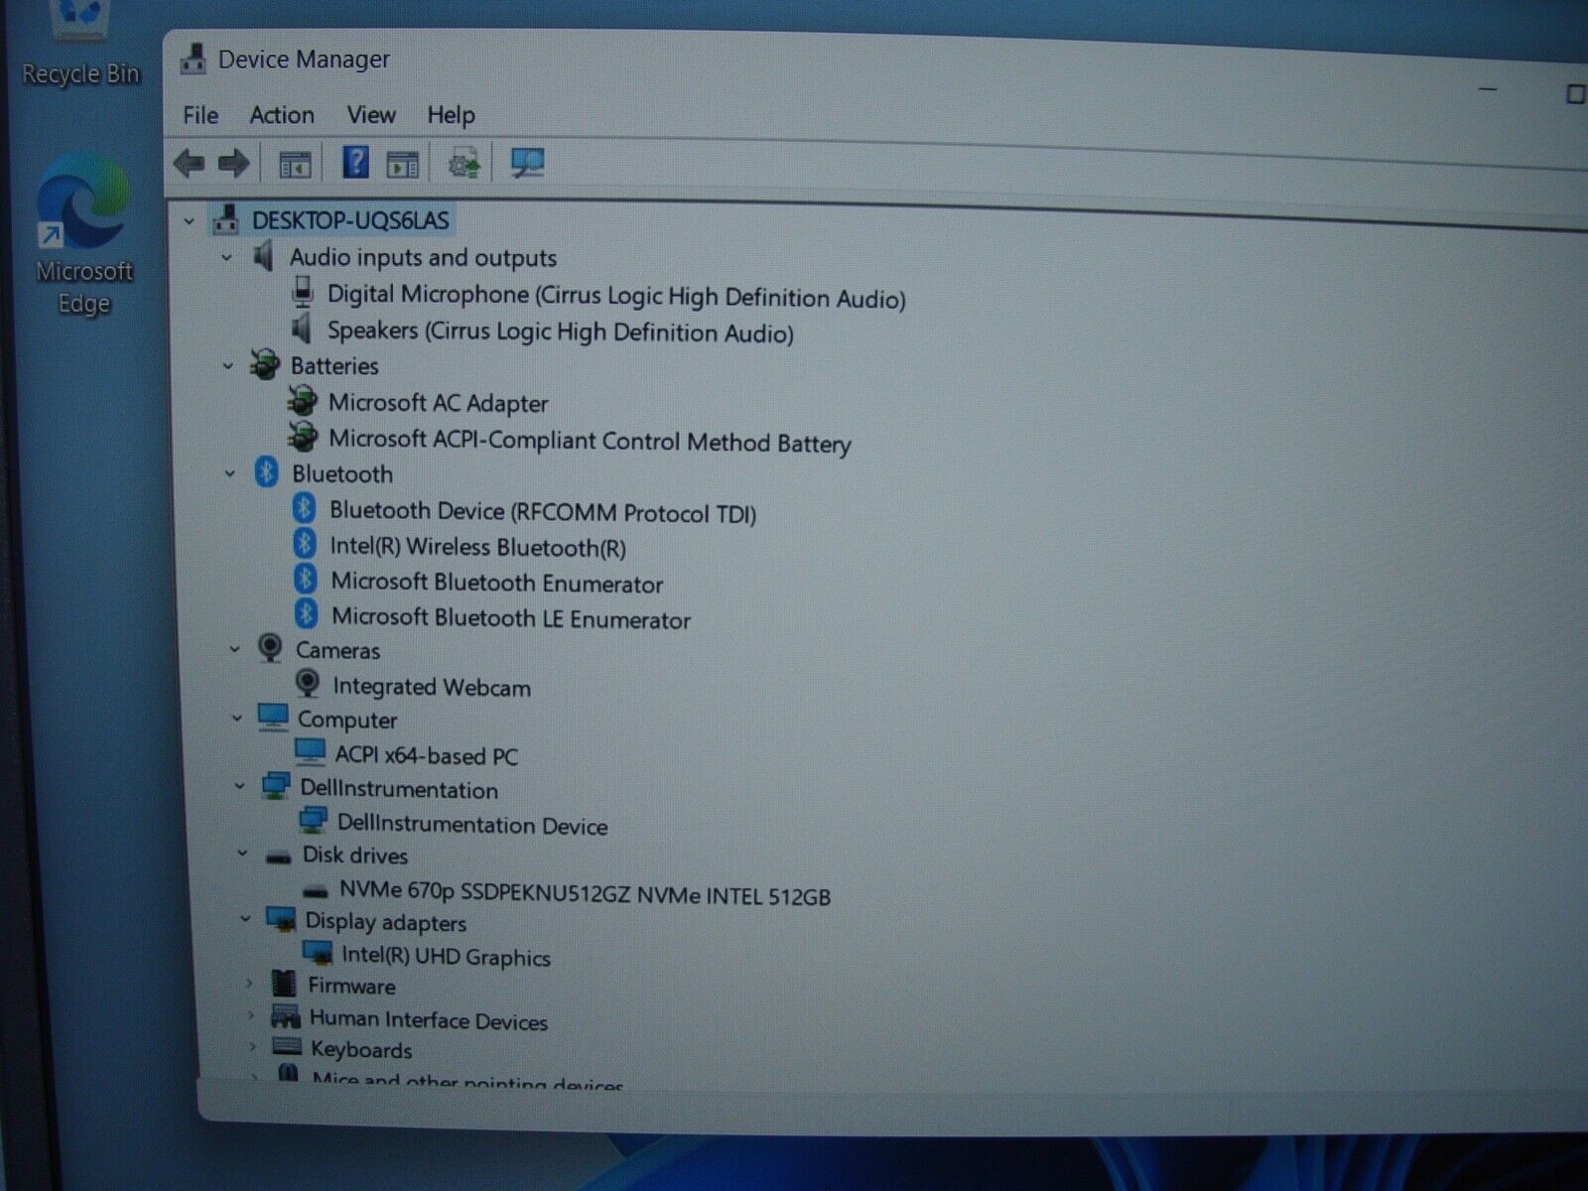Image resolution: width=1588 pixels, height=1191 pixels.
Task: Open the Help menu
Action: [451, 116]
